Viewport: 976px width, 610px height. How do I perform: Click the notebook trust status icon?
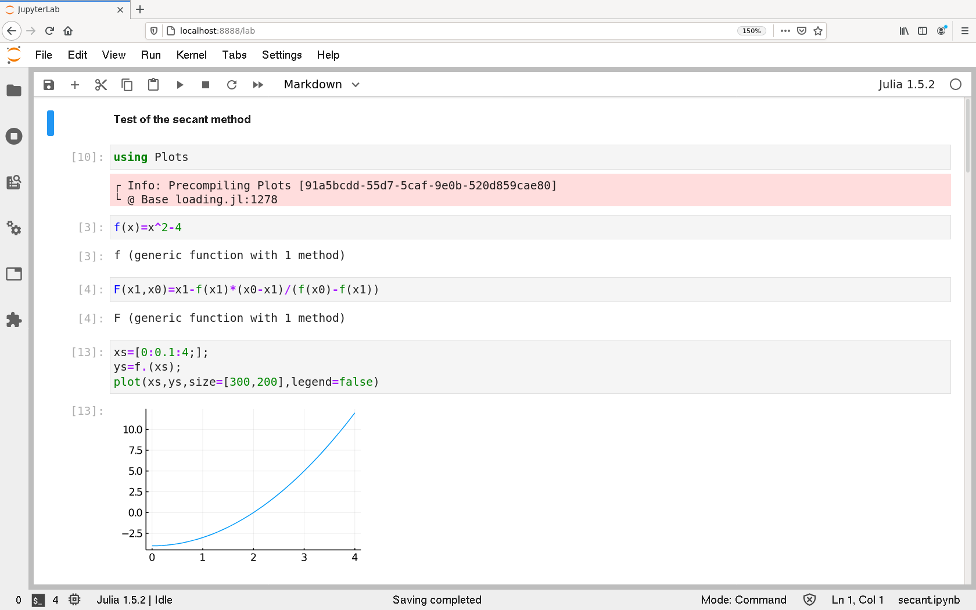click(x=809, y=600)
